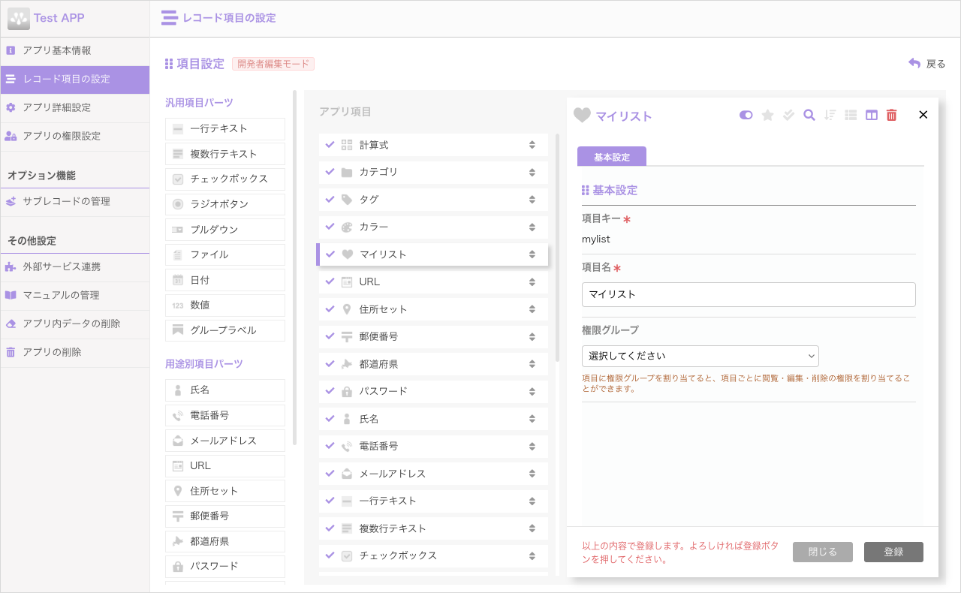
Task: Toggle checkmark on パスワード app item
Action: [x=330, y=391]
